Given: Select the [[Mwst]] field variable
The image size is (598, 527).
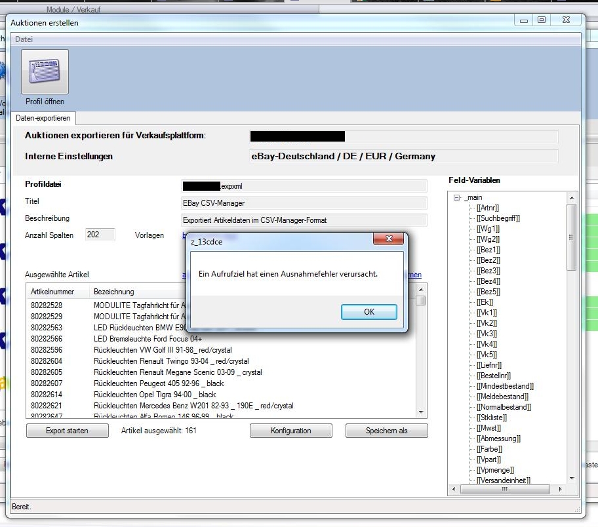Looking at the screenshot, I should pyautogui.click(x=488, y=428).
